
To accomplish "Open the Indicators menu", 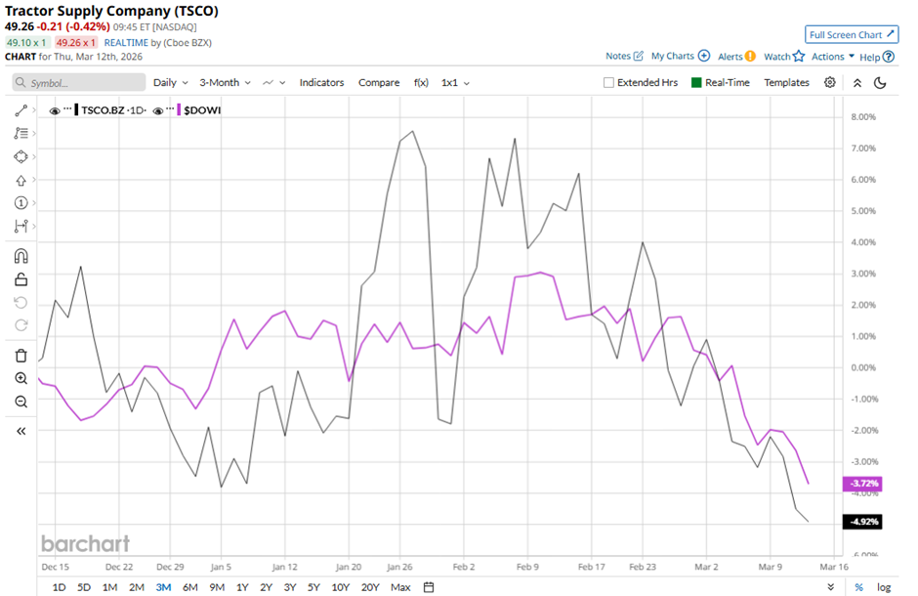I will pyautogui.click(x=321, y=82).
